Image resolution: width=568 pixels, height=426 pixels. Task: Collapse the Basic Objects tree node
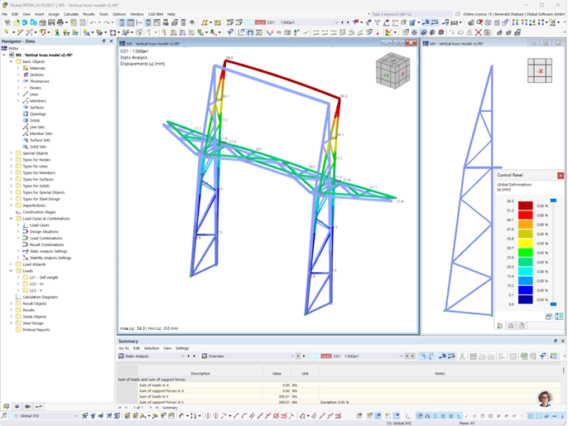(11, 61)
